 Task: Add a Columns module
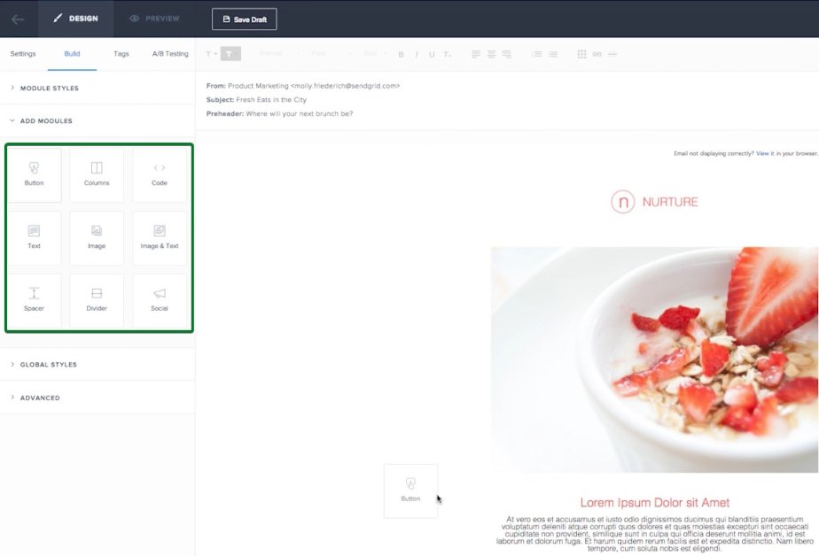point(97,174)
